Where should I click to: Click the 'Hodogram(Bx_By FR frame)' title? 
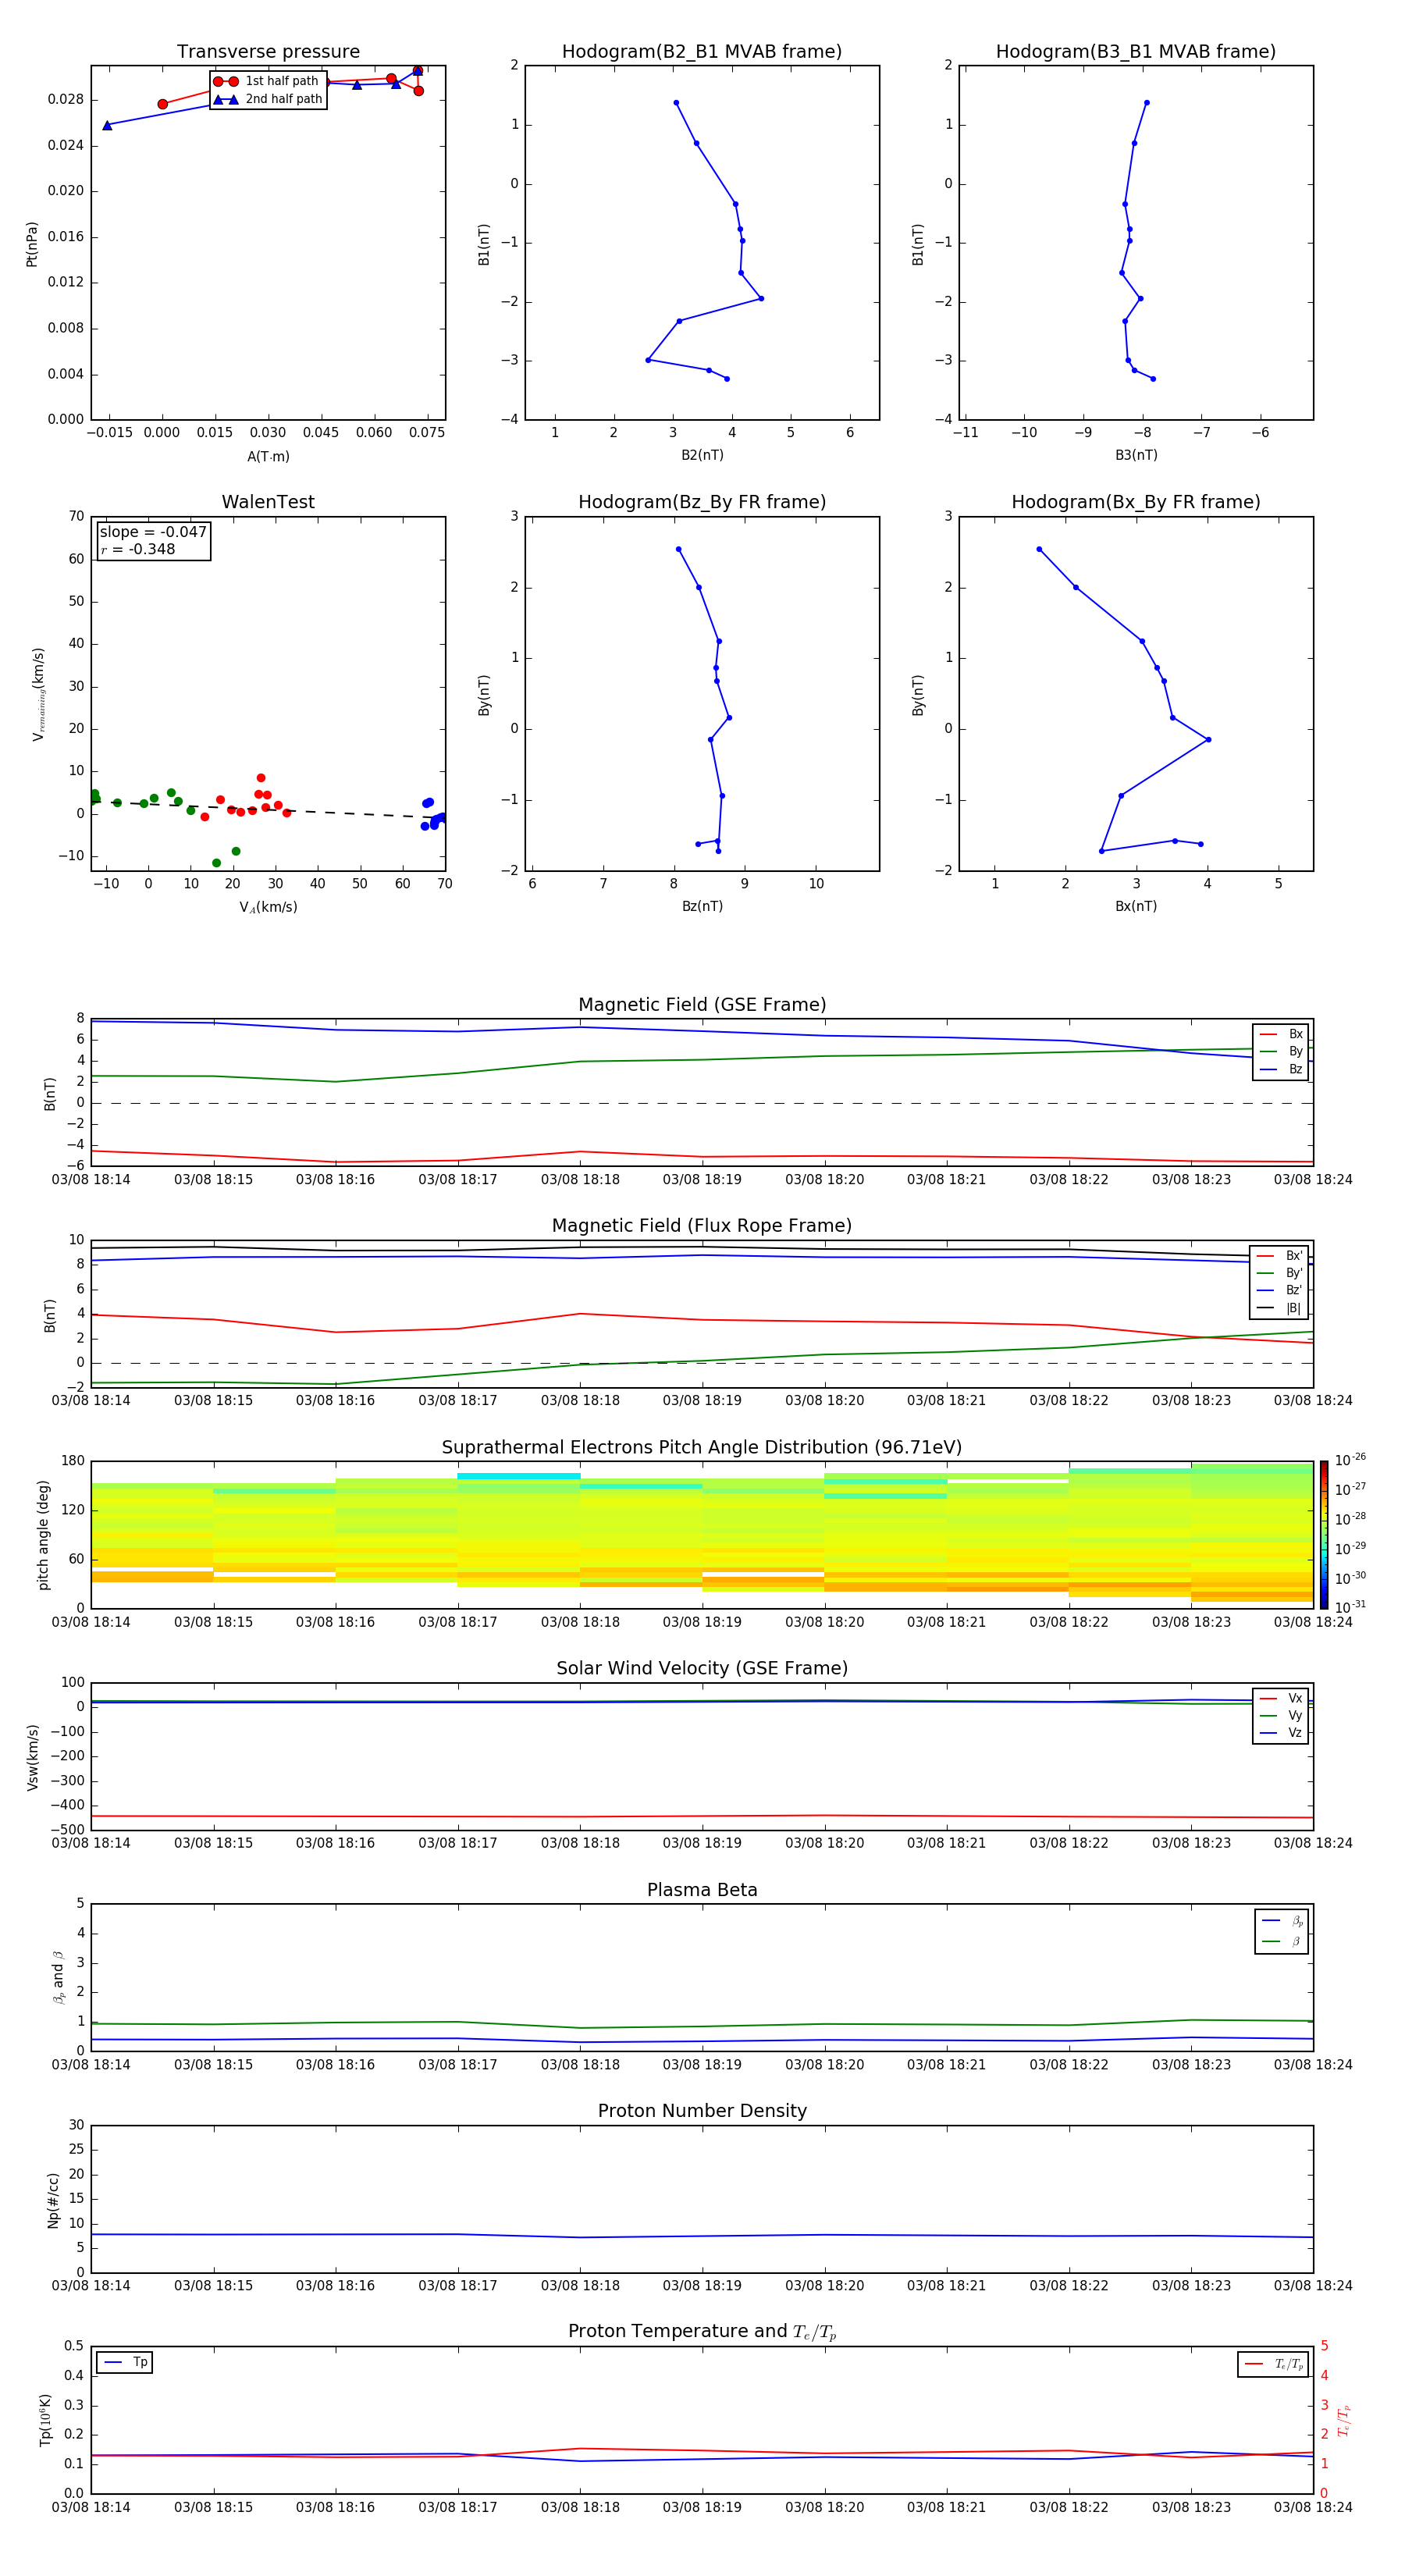tap(1136, 502)
